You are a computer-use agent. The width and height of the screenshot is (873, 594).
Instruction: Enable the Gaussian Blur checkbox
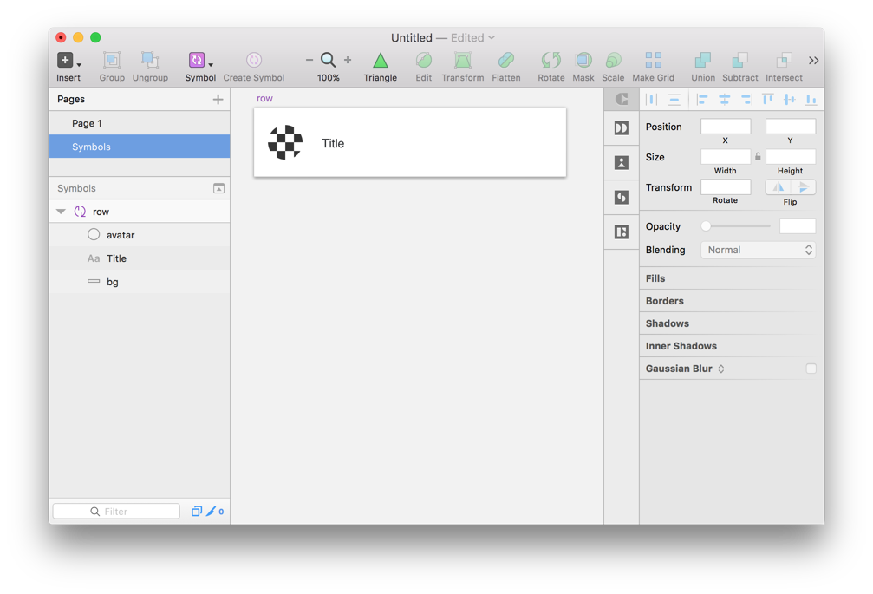point(811,369)
